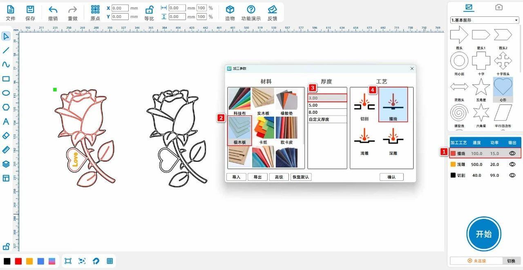The width and height of the screenshot is (523, 270).
Task: Toggle output eye for 描线 layer
Action: (512, 153)
